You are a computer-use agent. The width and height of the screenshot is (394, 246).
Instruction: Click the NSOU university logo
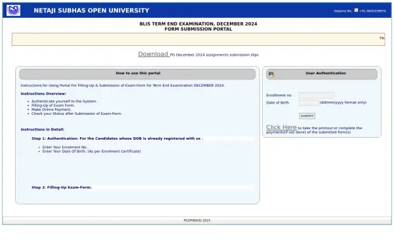pos(13,10)
